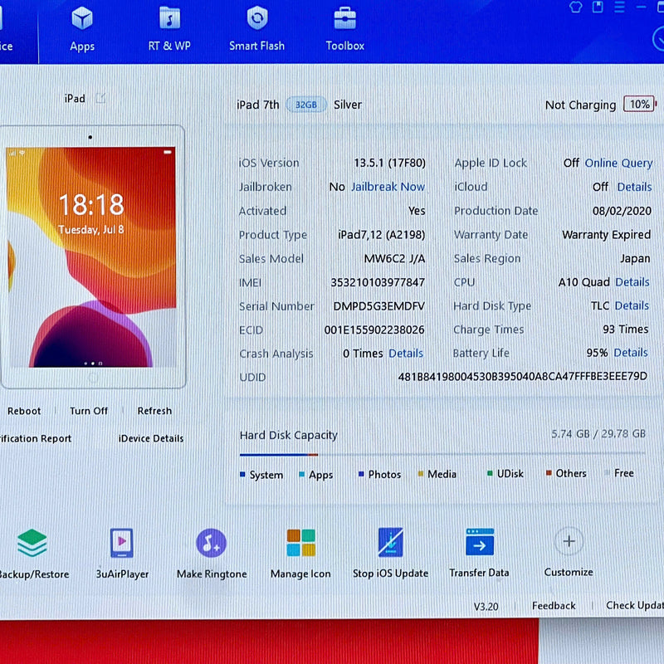The height and width of the screenshot is (664, 664).
Task: Open the Manage Icon tool
Action: coord(300,544)
